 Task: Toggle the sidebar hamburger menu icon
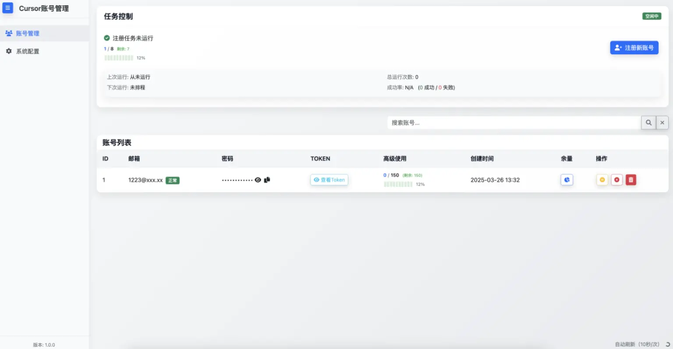(x=7, y=8)
